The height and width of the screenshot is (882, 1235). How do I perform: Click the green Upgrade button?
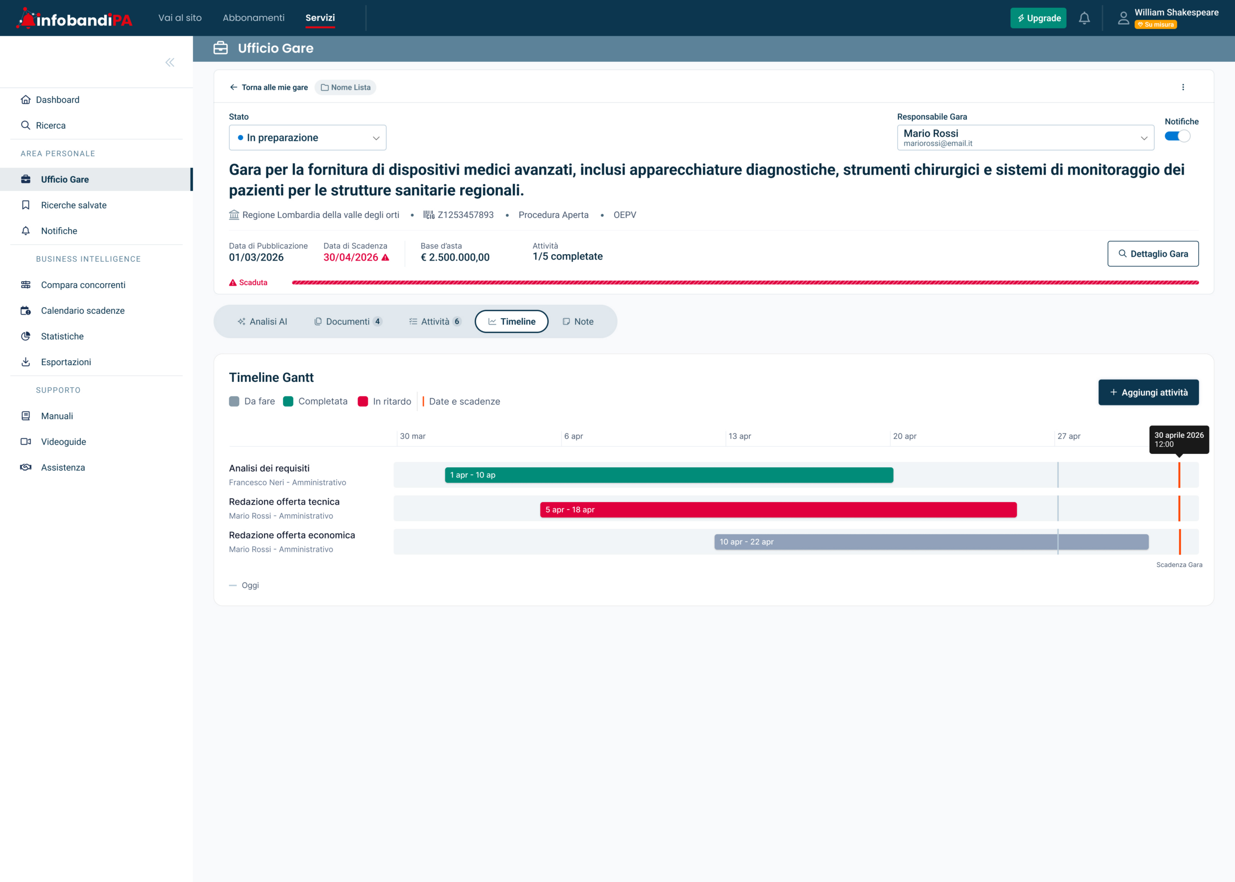click(x=1038, y=18)
